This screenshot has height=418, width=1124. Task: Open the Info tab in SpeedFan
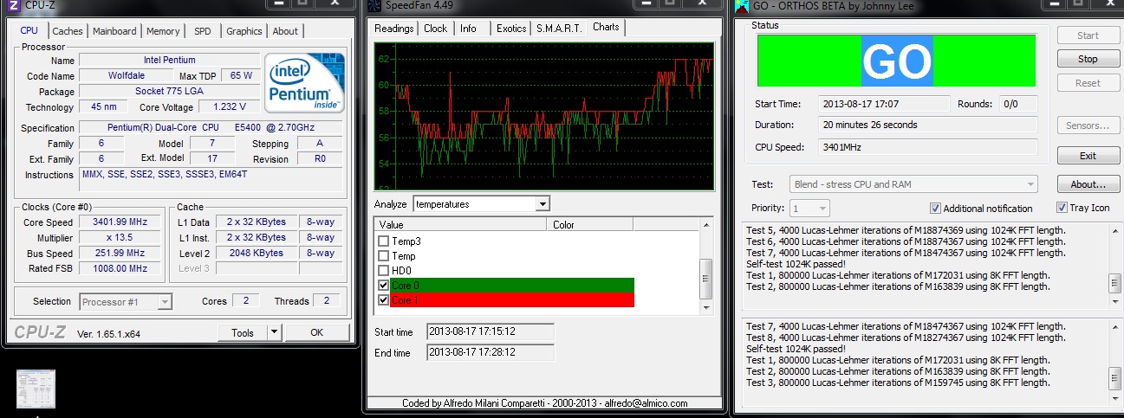pyautogui.click(x=468, y=29)
